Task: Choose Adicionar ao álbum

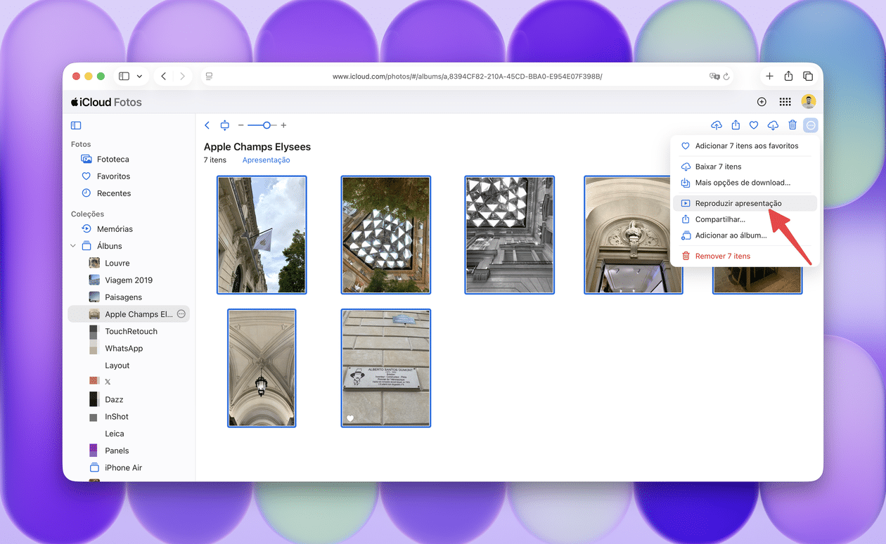Action: [x=745, y=235]
